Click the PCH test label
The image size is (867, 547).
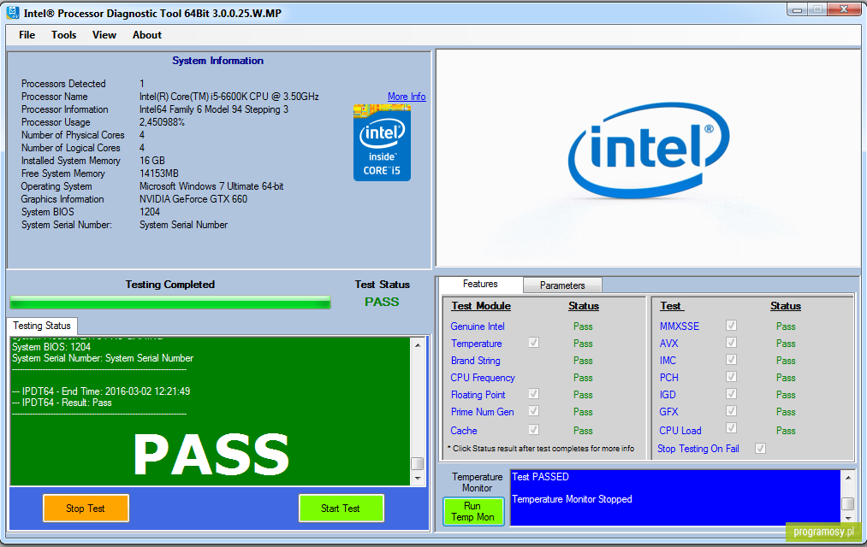pos(669,378)
